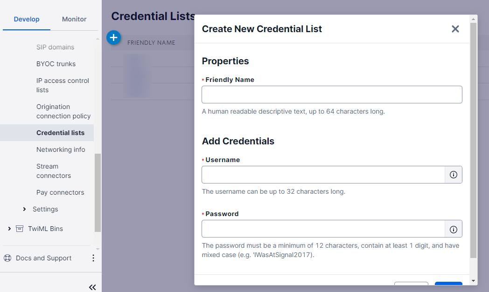Click the Password info icon
The height and width of the screenshot is (292, 489).
[453, 229]
